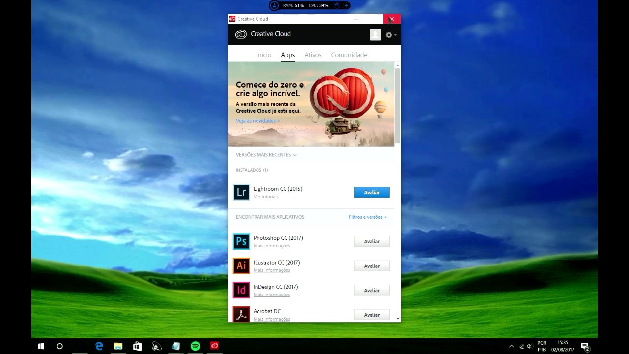629x354 pixels.
Task: Click Avaliar for InDesign CC
Action: tap(372, 290)
